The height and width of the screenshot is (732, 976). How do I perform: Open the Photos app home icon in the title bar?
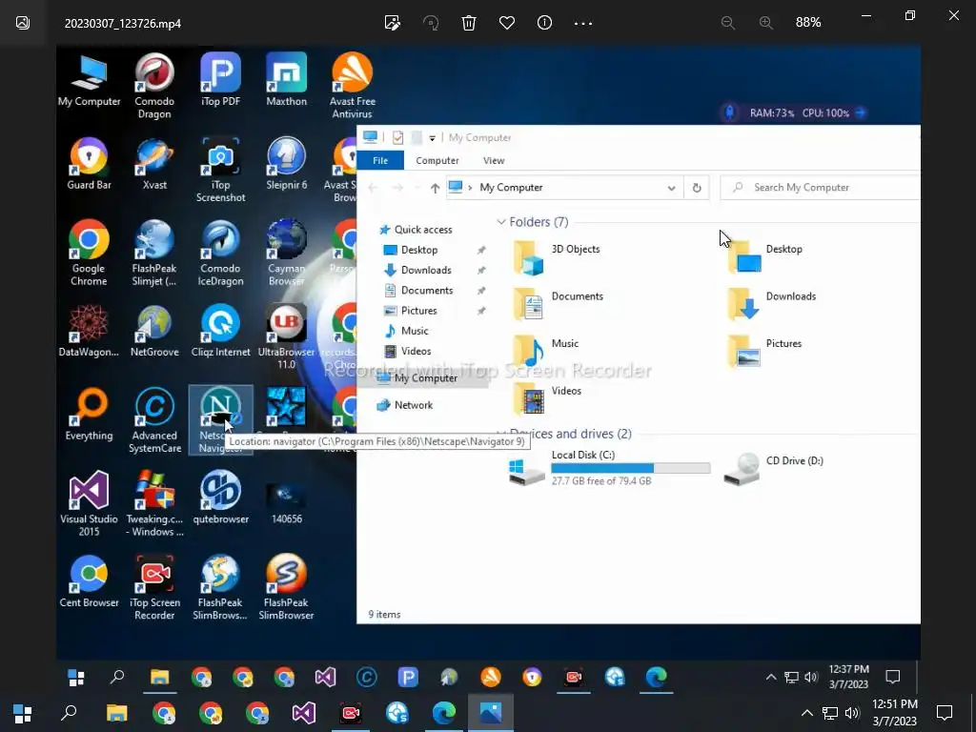click(23, 23)
